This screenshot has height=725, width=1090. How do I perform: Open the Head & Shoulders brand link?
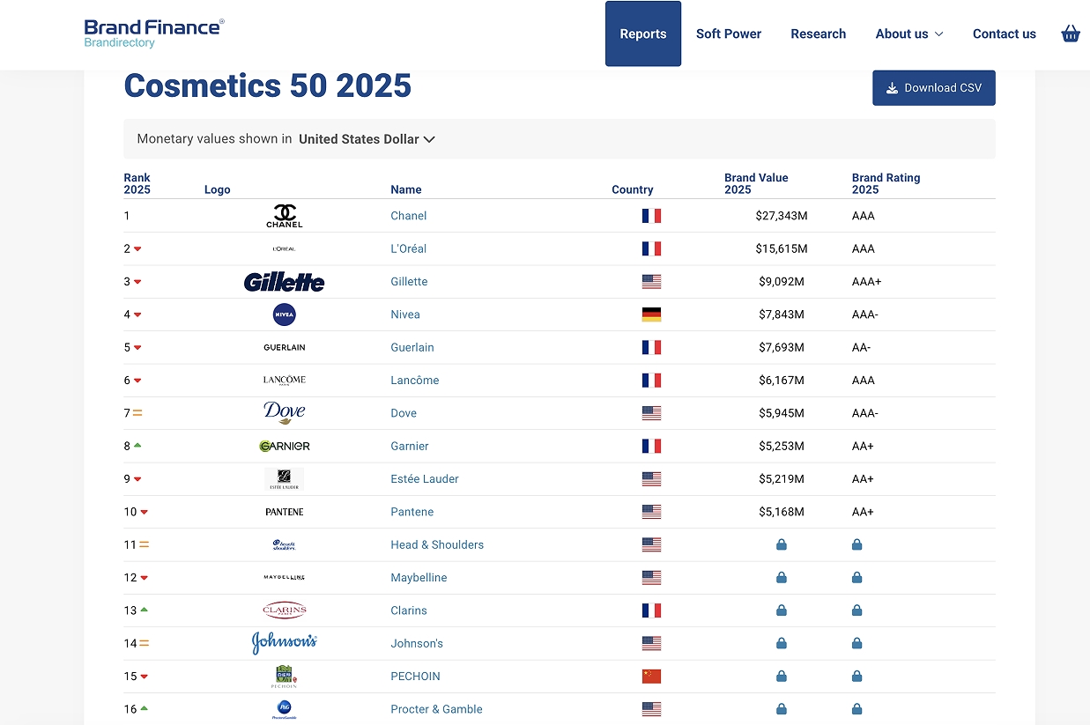pos(437,544)
